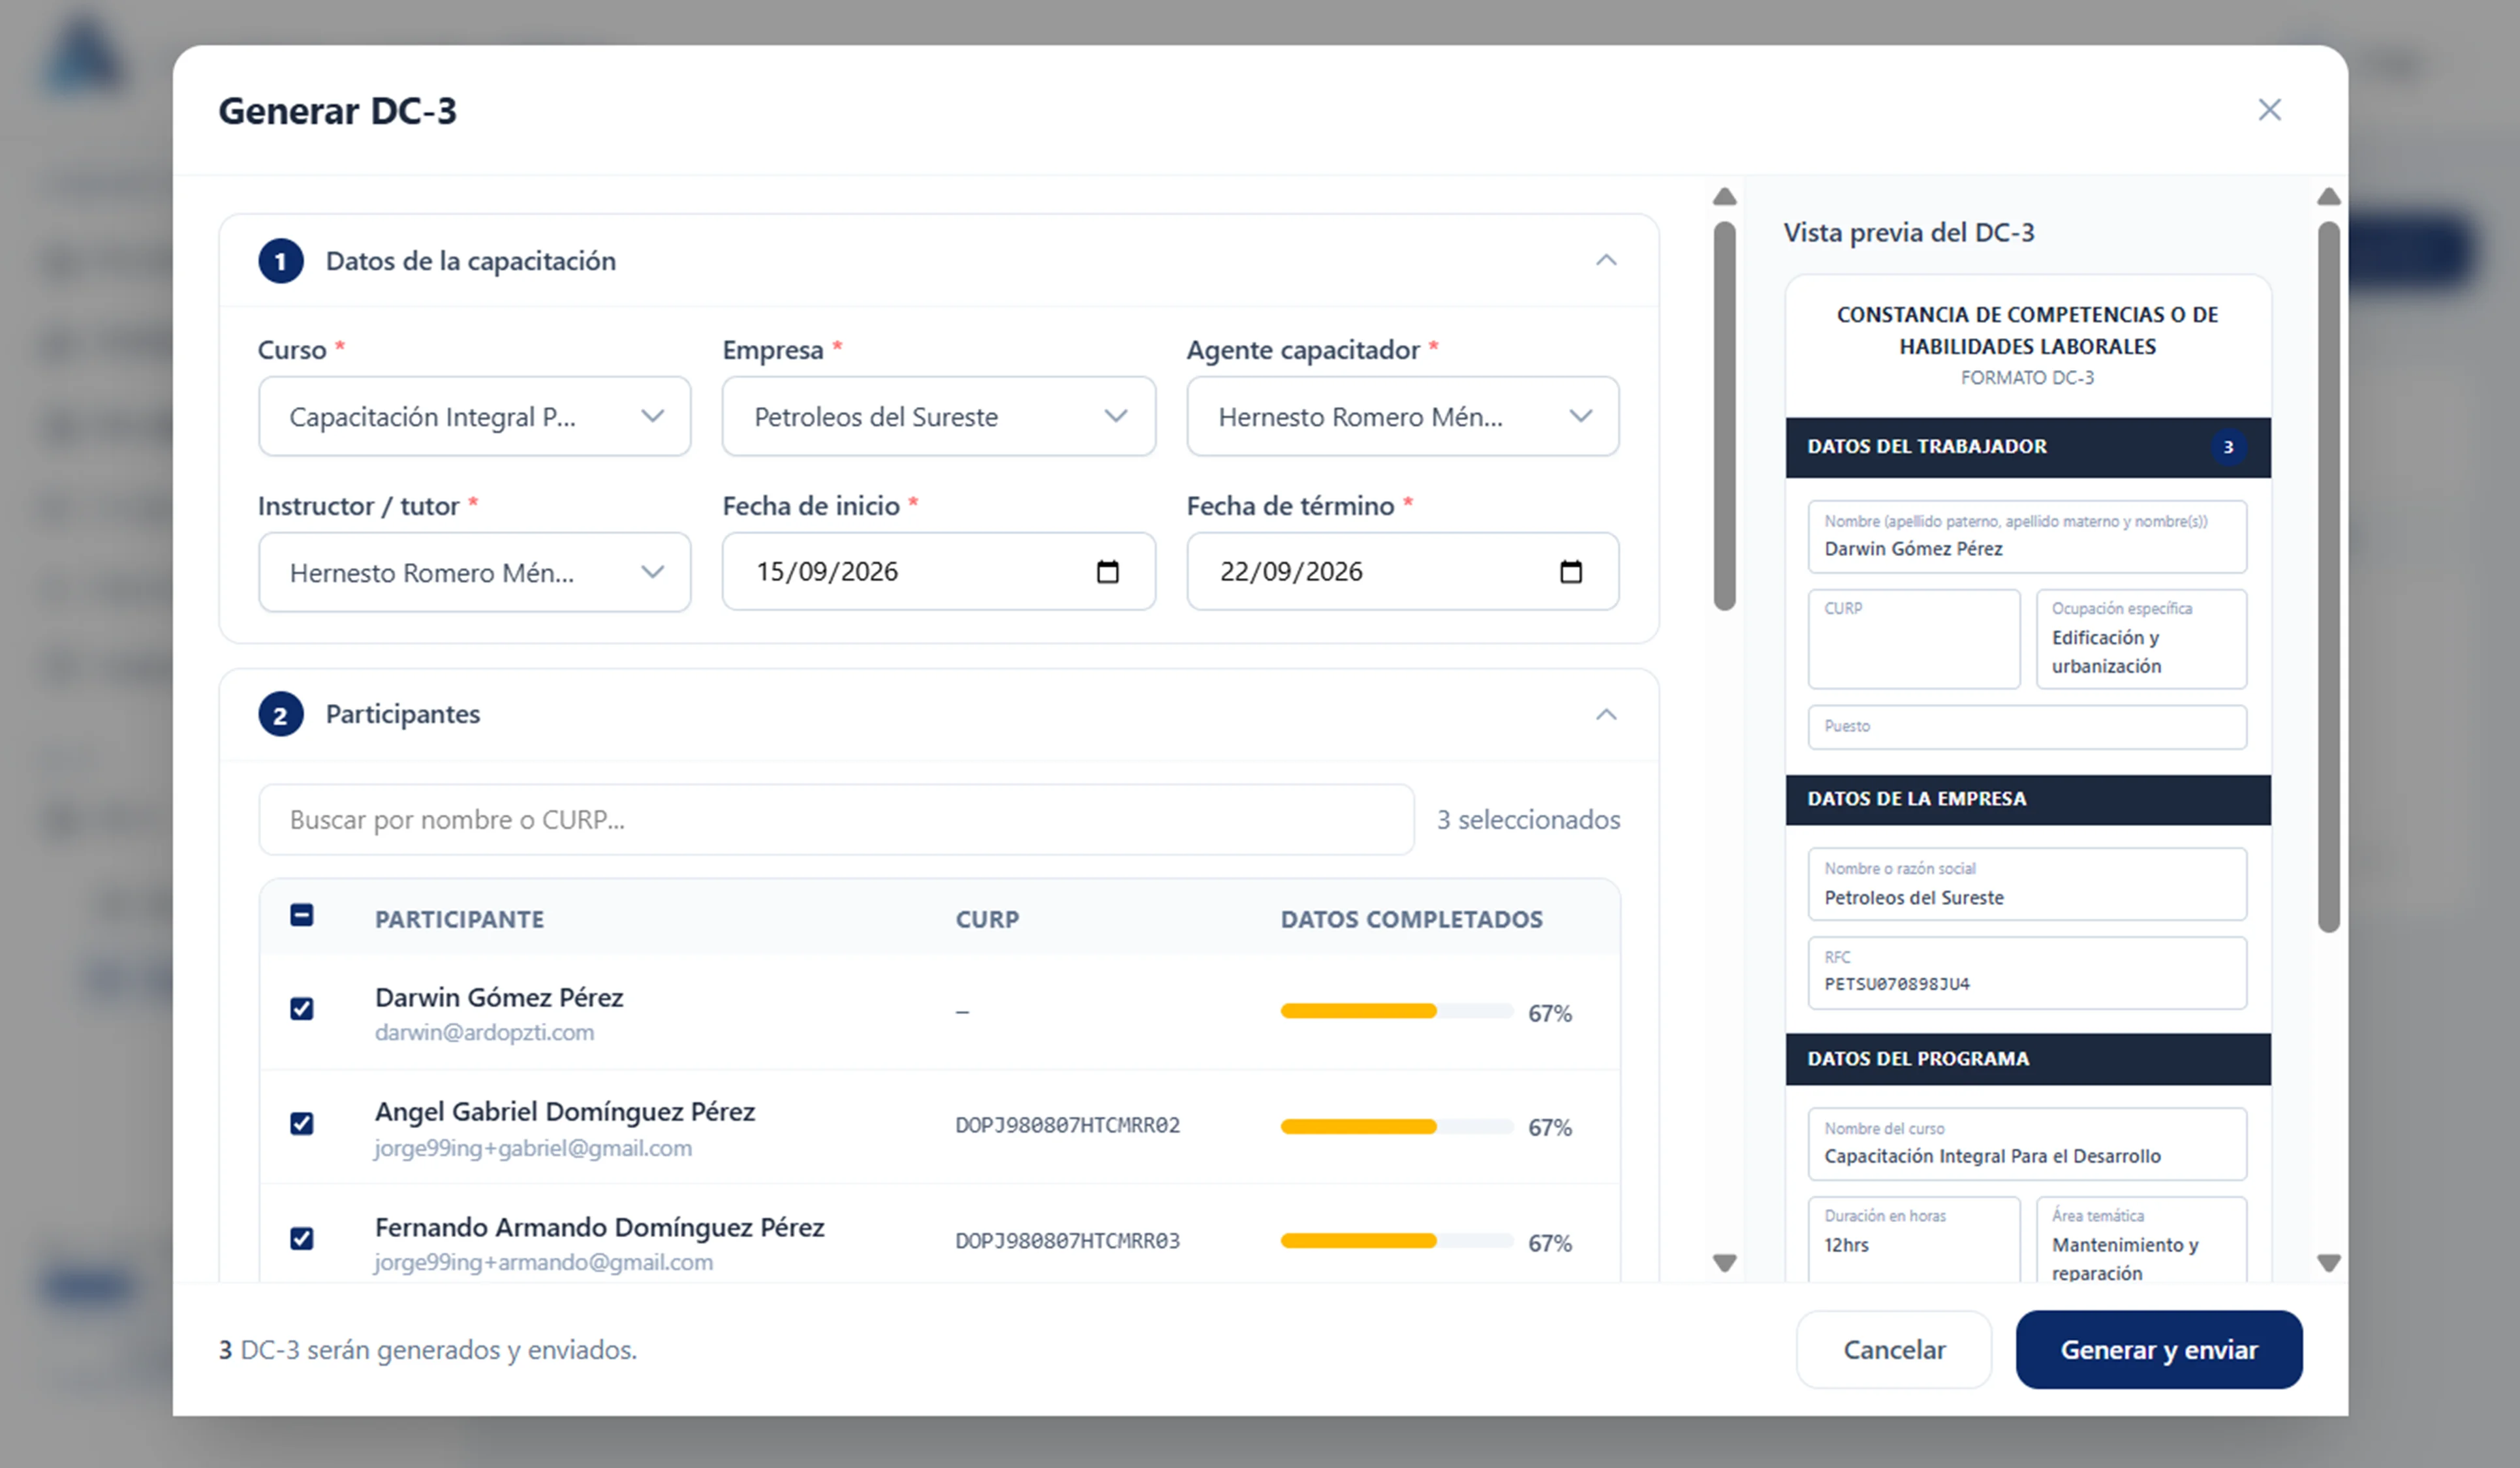The width and height of the screenshot is (2520, 1468).
Task: Click the Cancelar button
Action: 1894,1349
